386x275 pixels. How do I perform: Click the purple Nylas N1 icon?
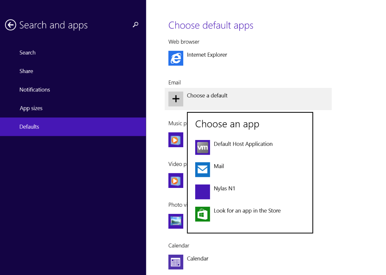coord(202,192)
